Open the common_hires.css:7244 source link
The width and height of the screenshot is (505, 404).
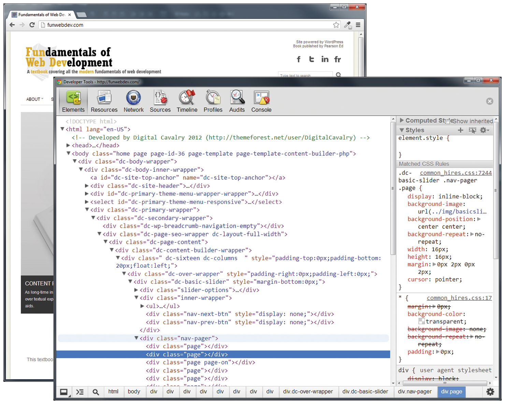(456, 173)
